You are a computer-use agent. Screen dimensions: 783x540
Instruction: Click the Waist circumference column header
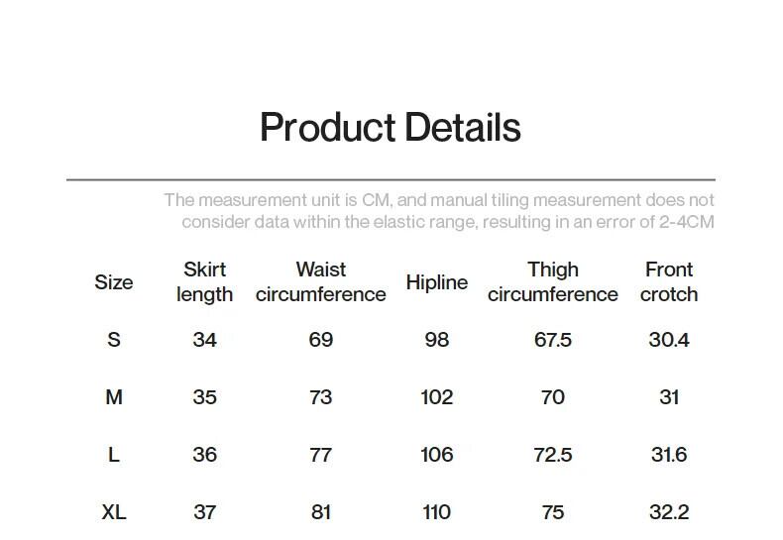point(320,282)
